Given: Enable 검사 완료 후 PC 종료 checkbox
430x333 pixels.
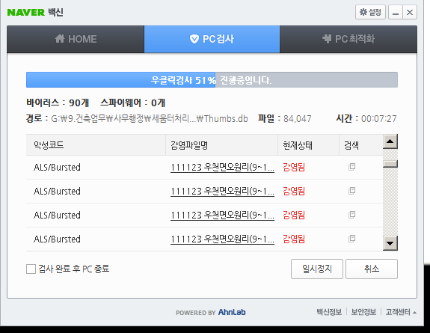Looking at the screenshot, I should pos(31,269).
